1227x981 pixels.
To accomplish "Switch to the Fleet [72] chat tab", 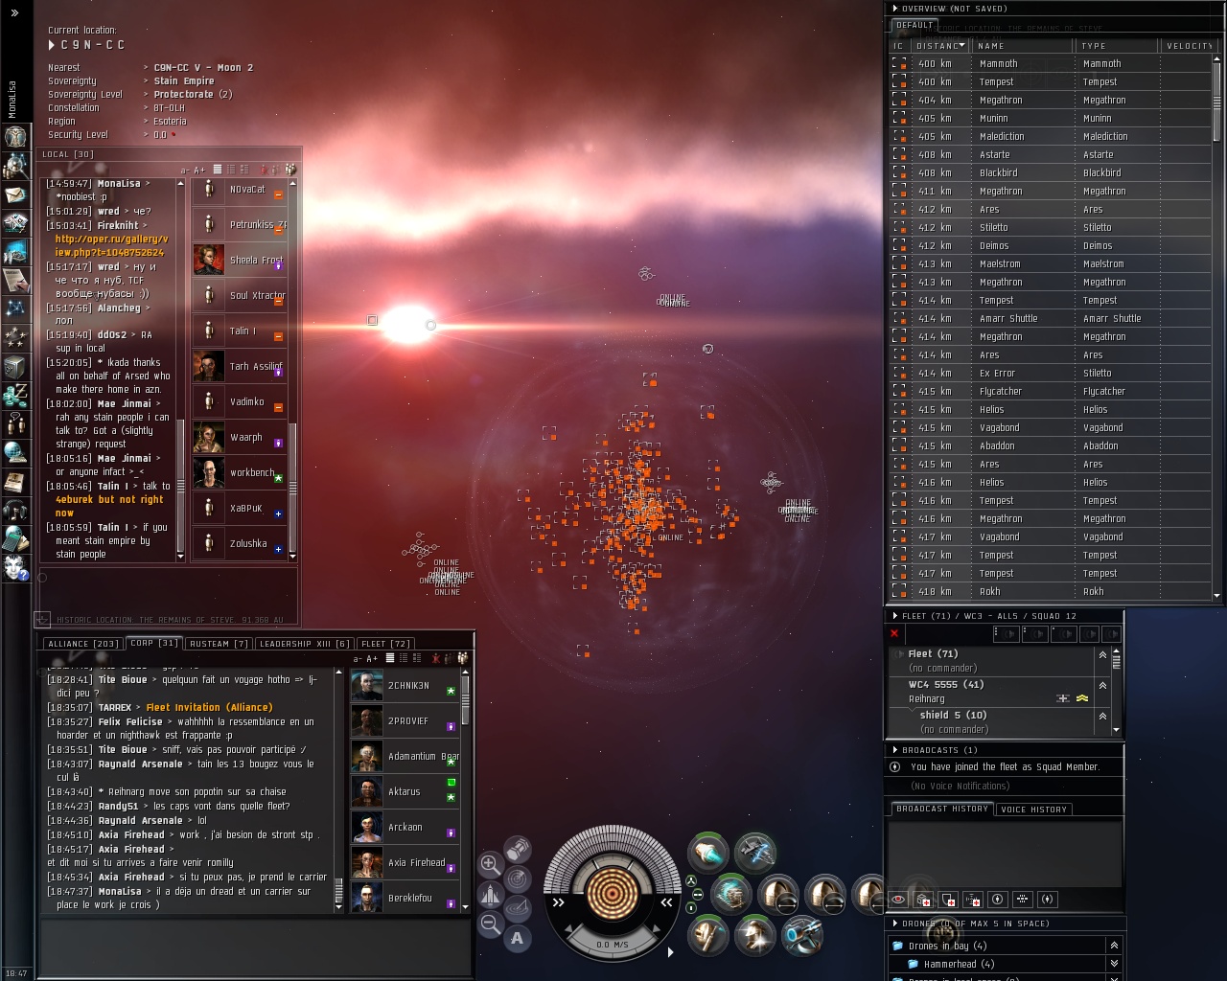I will 385,644.
